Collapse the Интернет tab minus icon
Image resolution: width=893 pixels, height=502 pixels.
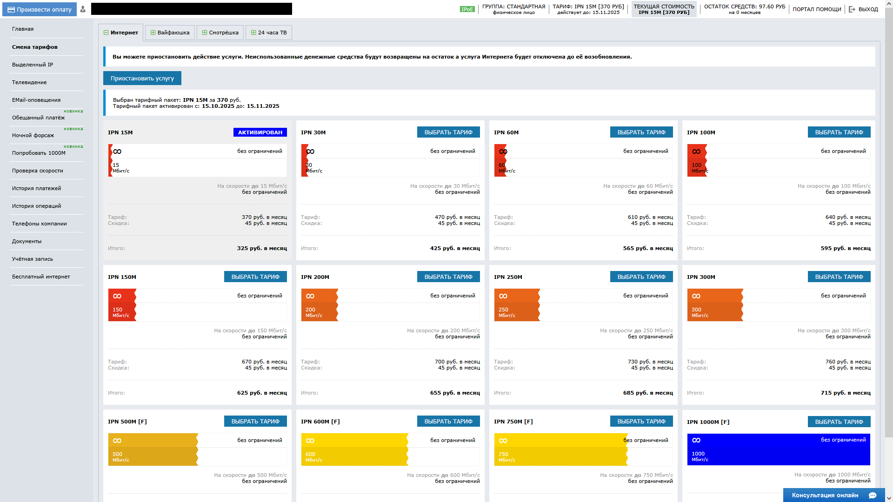(106, 33)
